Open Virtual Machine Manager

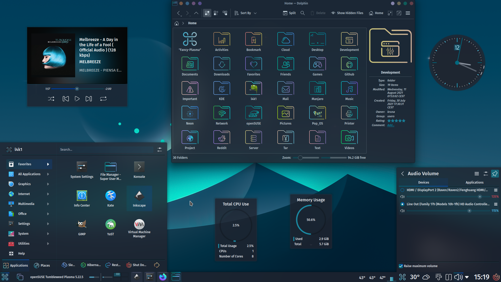[x=139, y=228]
